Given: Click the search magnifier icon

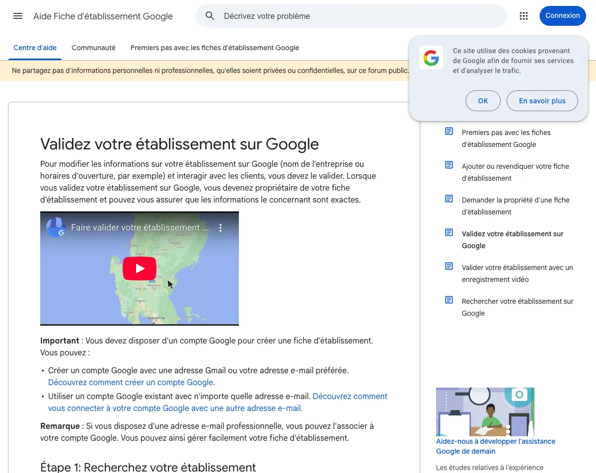Looking at the screenshot, I should point(210,15).
